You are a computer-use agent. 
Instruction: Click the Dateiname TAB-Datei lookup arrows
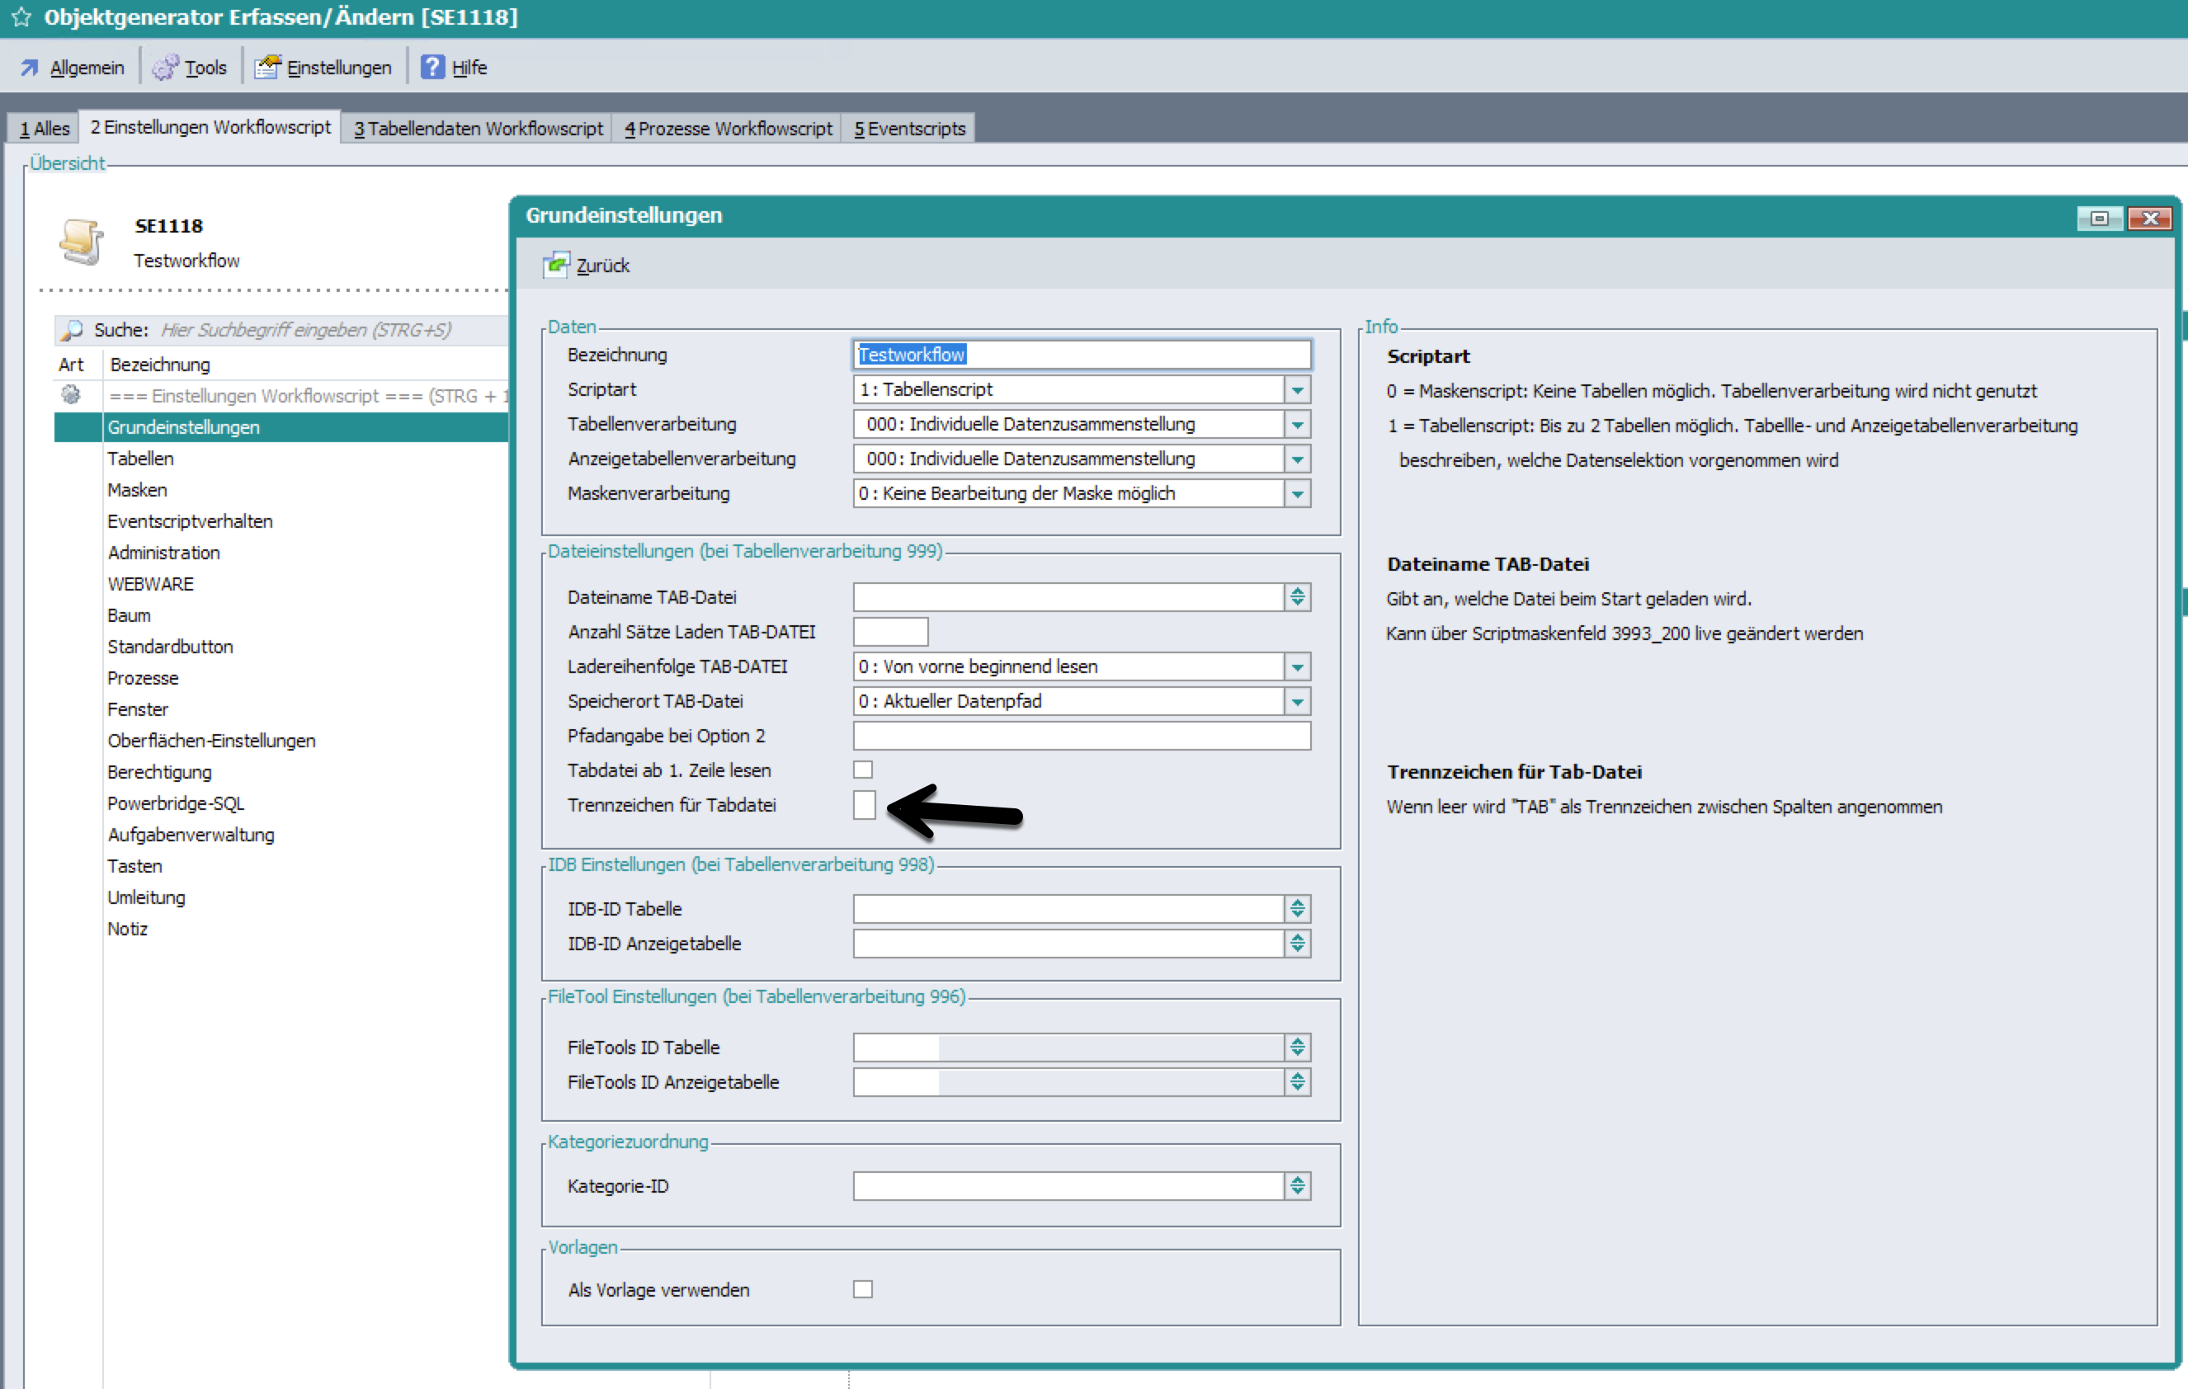[1298, 597]
